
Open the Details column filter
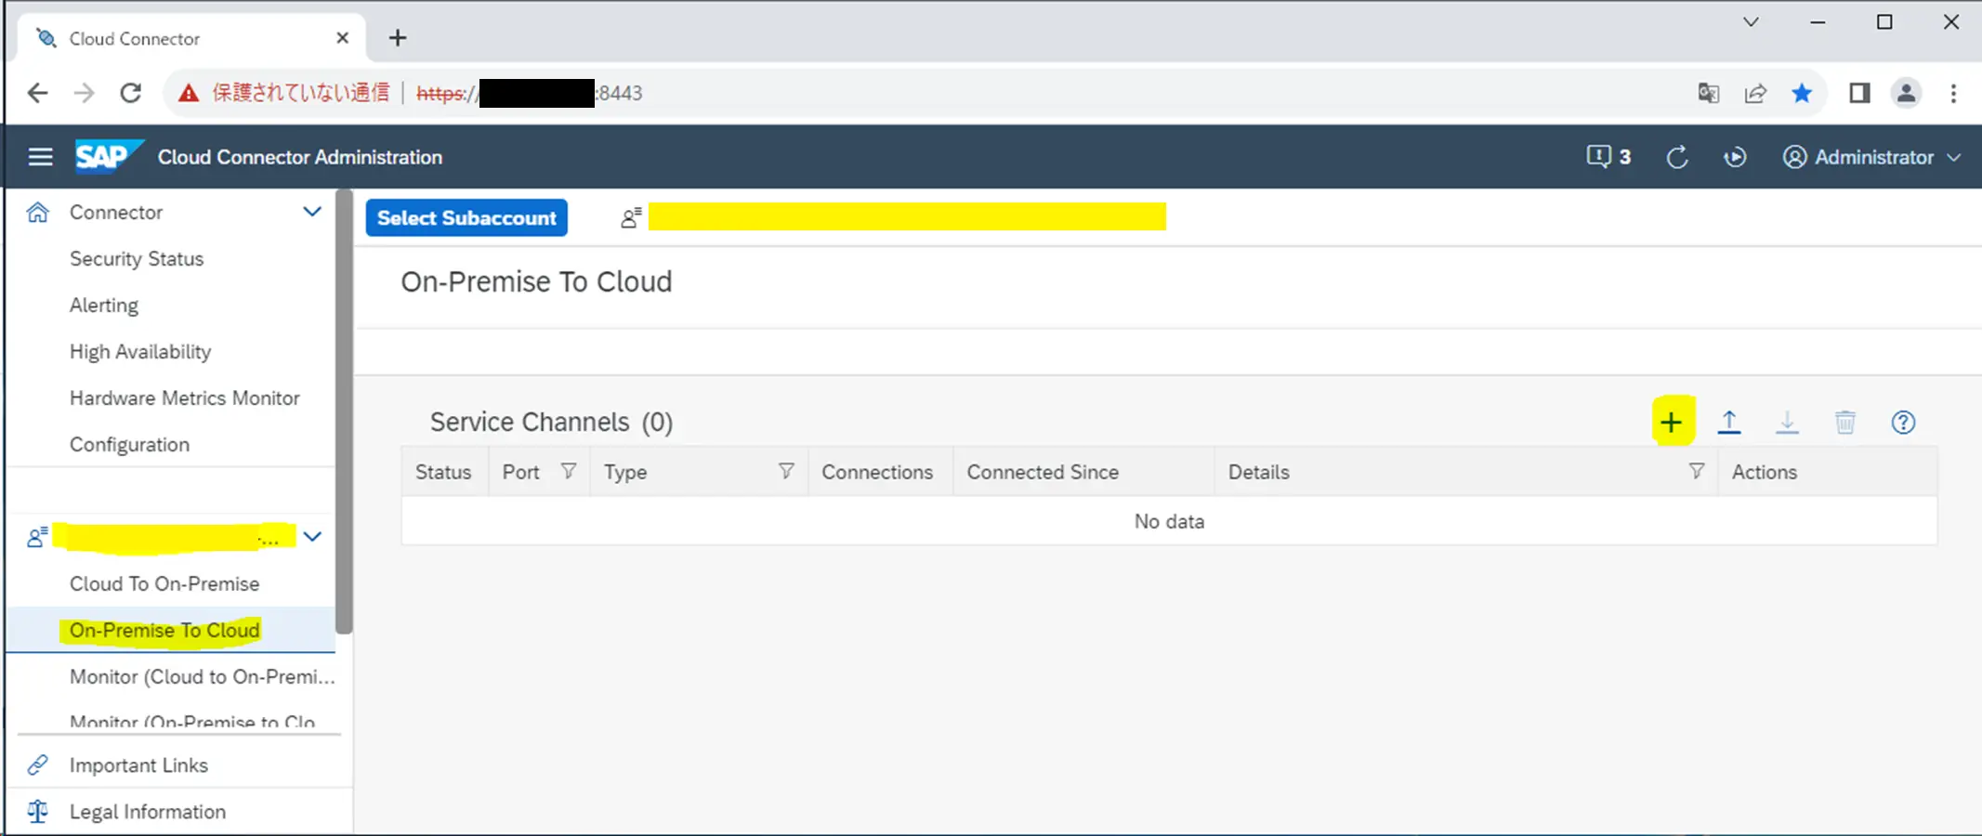pyautogui.click(x=1696, y=471)
